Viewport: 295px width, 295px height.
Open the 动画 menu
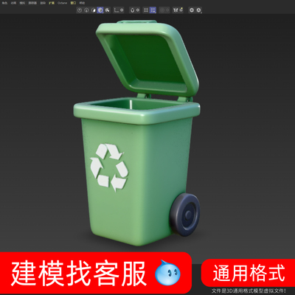tap(13, 3)
